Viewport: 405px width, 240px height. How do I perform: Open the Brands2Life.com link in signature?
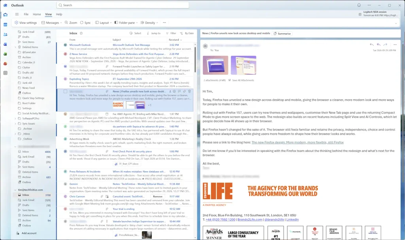[250, 219]
